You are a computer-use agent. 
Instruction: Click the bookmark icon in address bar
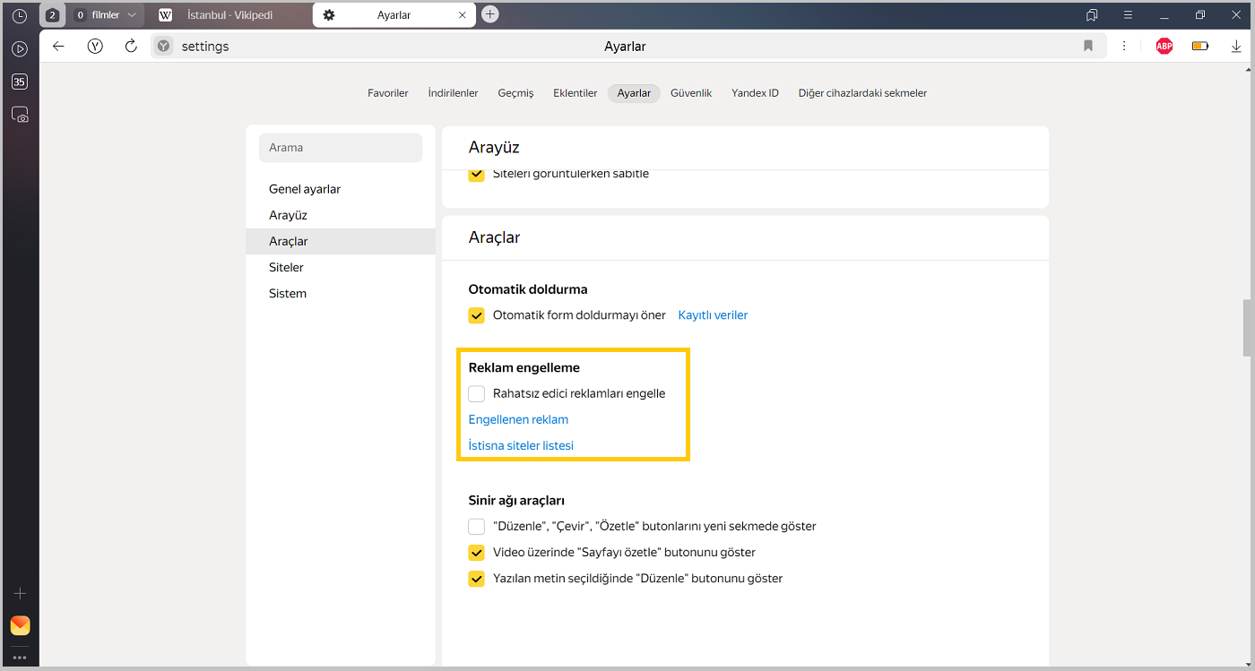[x=1088, y=47]
